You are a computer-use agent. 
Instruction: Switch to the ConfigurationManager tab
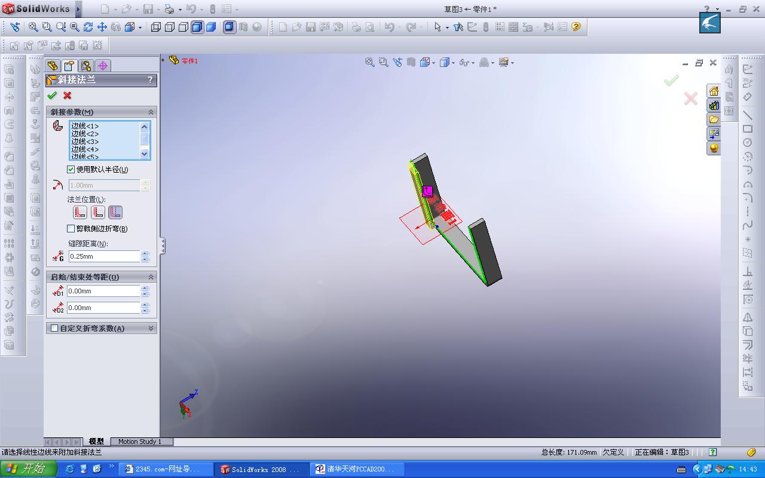tap(86, 66)
